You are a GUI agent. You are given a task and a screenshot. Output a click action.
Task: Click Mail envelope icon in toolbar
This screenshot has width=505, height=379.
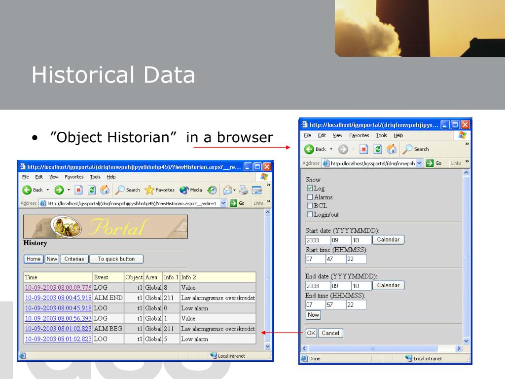tap(227, 190)
